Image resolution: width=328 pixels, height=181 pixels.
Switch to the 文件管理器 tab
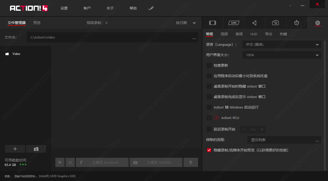(17, 23)
